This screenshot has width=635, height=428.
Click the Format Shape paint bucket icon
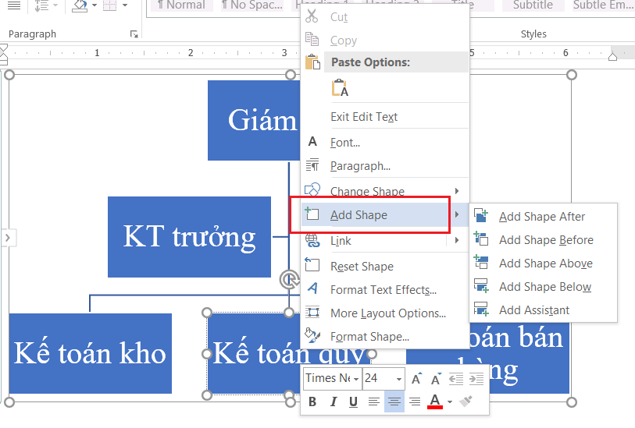(312, 335)
